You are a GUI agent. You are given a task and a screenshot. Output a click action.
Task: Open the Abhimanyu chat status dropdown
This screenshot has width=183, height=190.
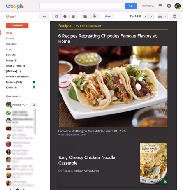27,105
